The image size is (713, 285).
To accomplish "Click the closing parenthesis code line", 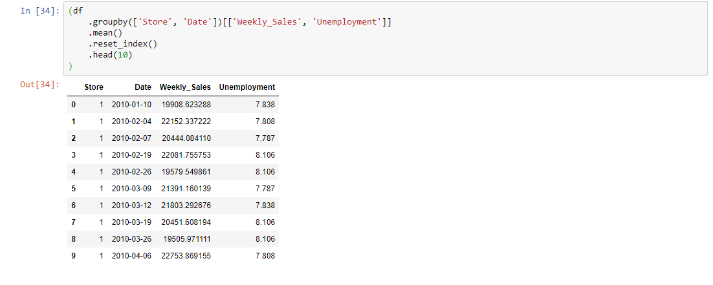I will coord(71,67).
